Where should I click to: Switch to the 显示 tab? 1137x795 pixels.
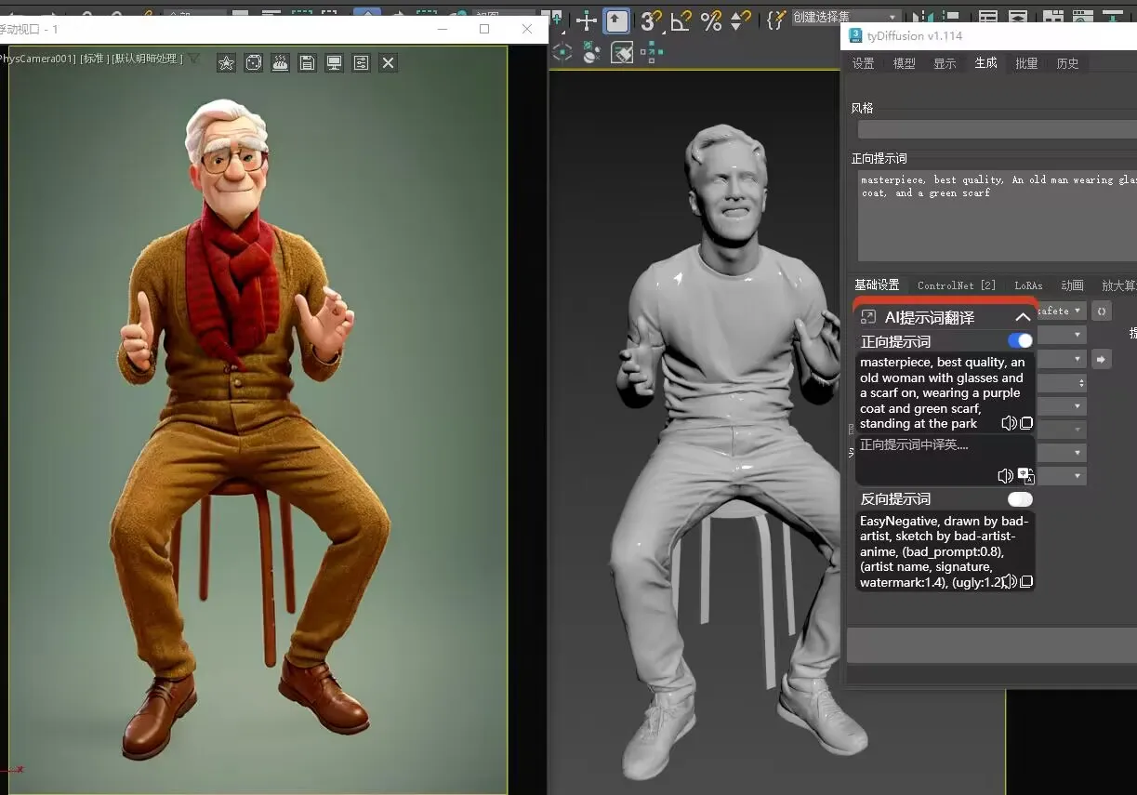945,63
